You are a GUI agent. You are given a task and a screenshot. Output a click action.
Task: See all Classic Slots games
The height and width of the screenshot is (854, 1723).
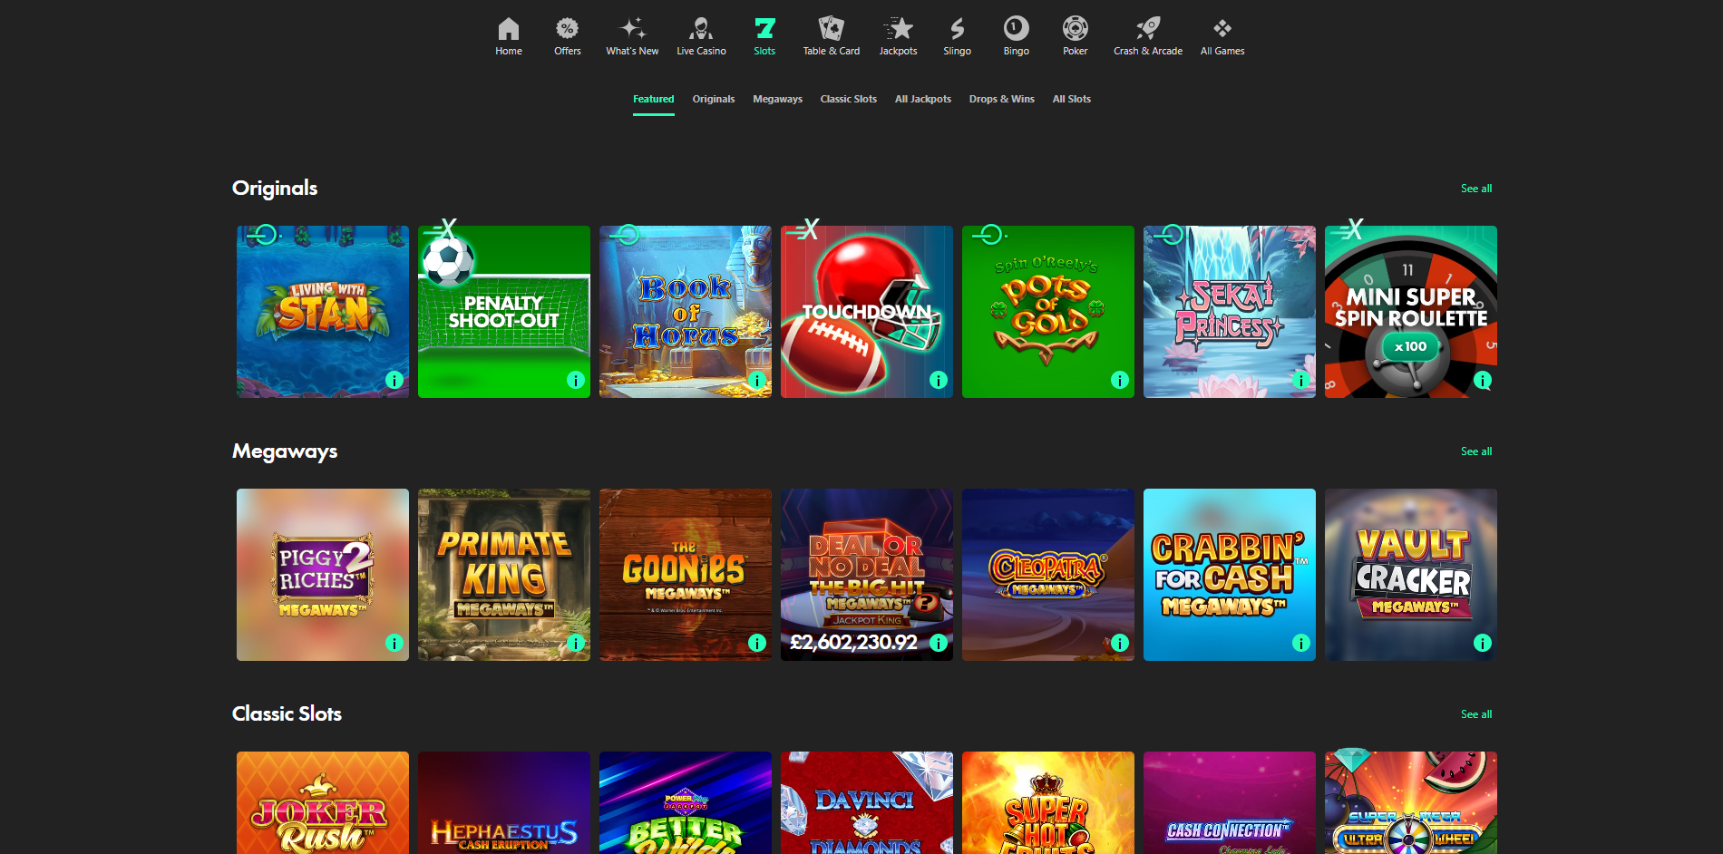pyautogui.click(x=1476, y=714)
